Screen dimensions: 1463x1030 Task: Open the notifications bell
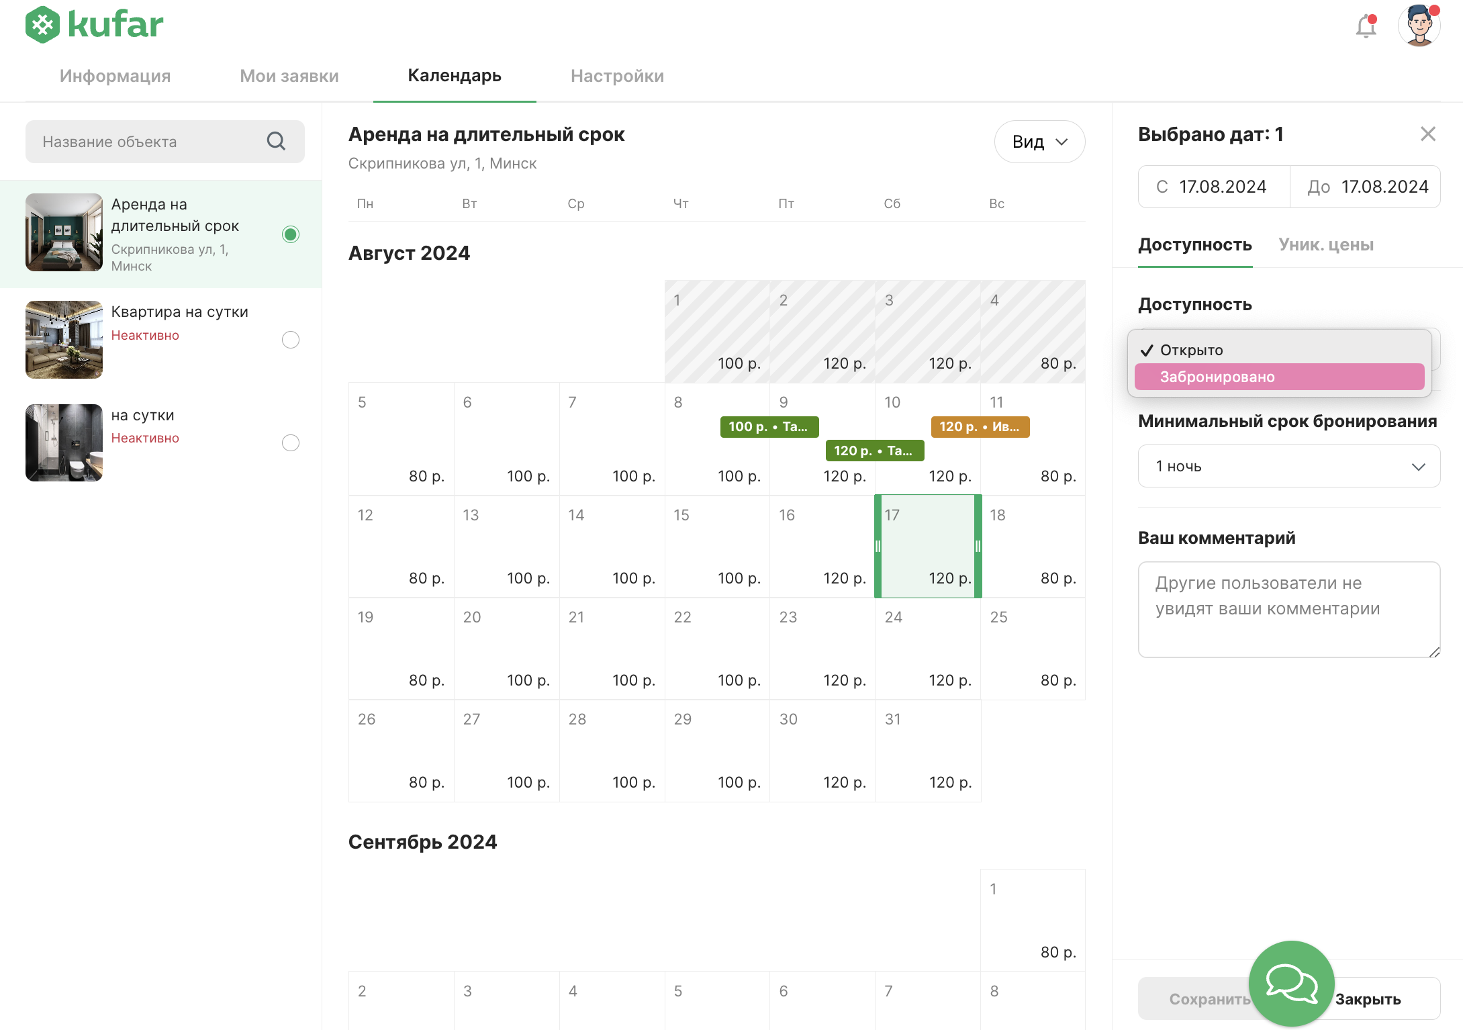click(x=1366, y=26)
